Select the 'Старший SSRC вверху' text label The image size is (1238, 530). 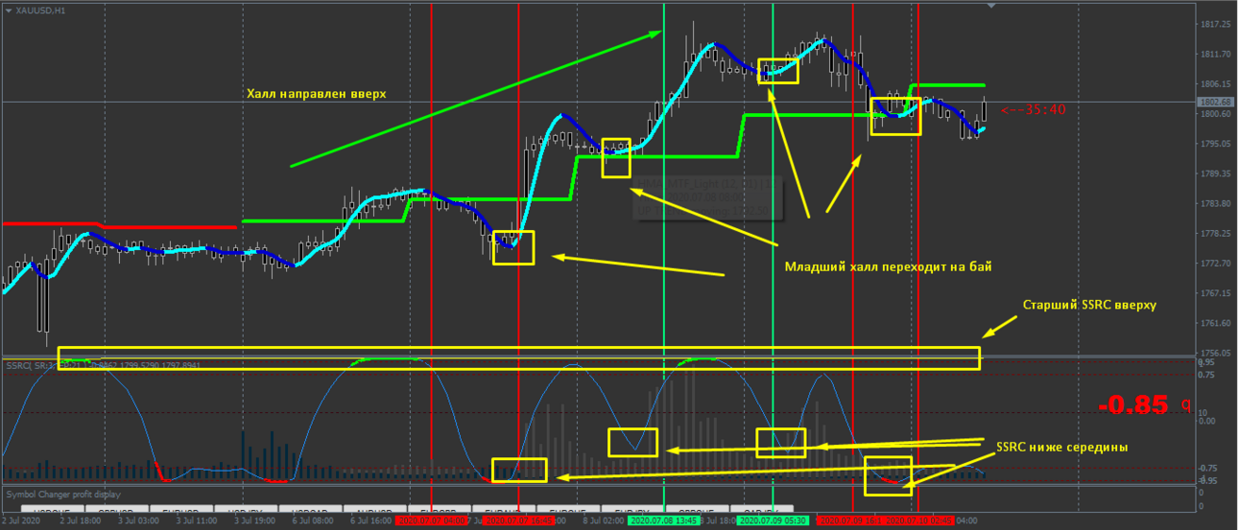point(1089,305)
